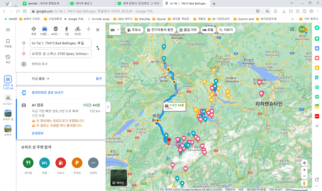Open the Google Maps hamburger menu
The height and width of the screenshot is (191, 322).
point(8,30)
